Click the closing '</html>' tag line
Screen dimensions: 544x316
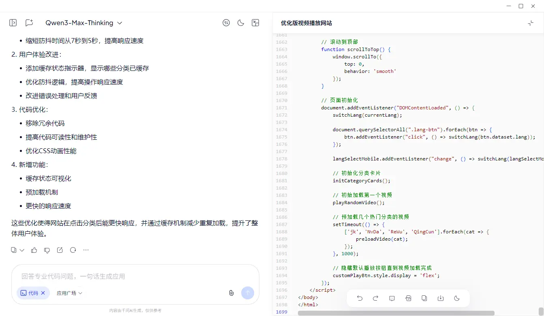click(x=308, y=305)
